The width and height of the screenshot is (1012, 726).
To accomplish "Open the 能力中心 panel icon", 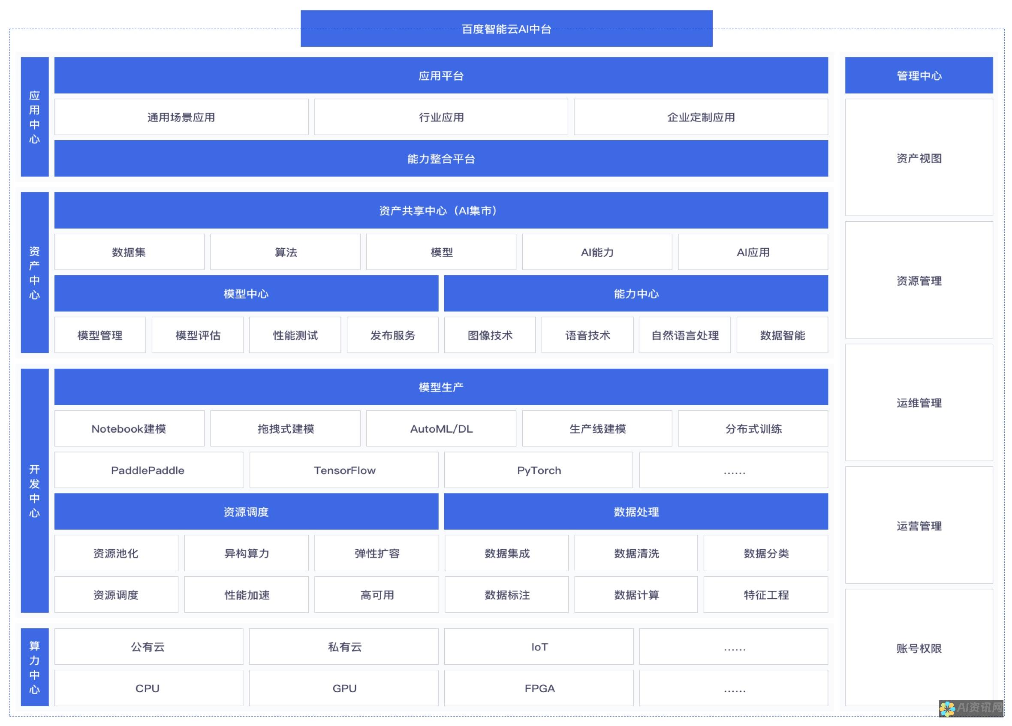I will tap(635, 294).
